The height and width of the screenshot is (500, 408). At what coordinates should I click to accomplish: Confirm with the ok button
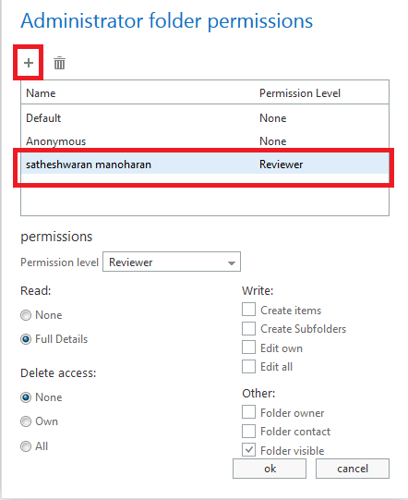pyautogui.click(x=270, y=469)
